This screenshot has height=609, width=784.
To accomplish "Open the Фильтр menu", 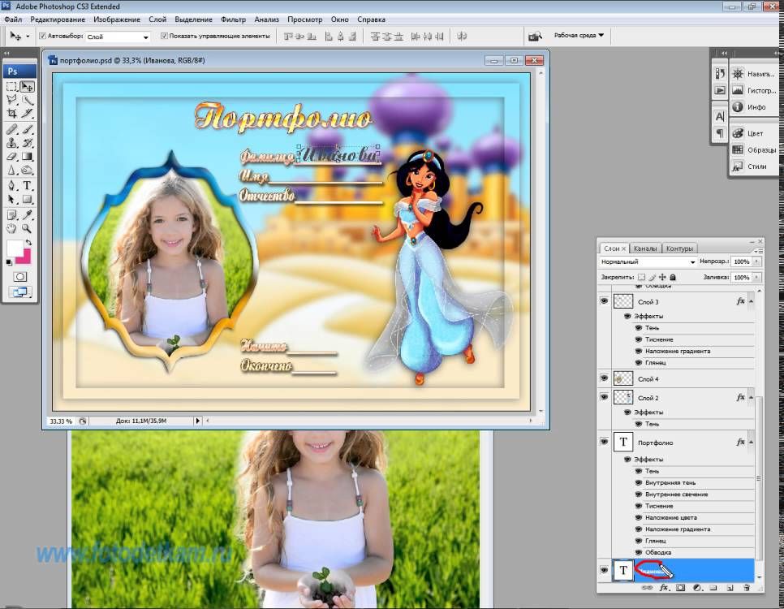I will point(233,19).
